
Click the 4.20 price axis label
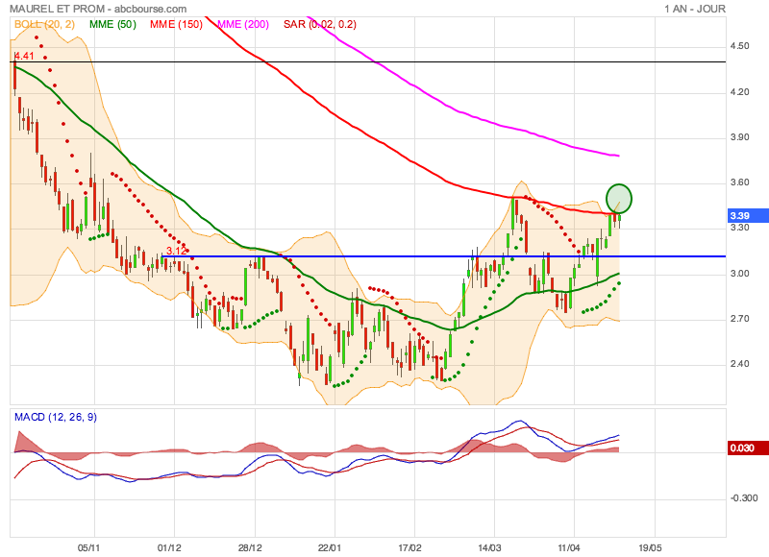(739, 92)
